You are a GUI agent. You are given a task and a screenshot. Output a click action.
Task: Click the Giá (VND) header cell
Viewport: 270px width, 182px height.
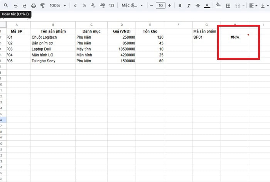(x=122, y=31)
